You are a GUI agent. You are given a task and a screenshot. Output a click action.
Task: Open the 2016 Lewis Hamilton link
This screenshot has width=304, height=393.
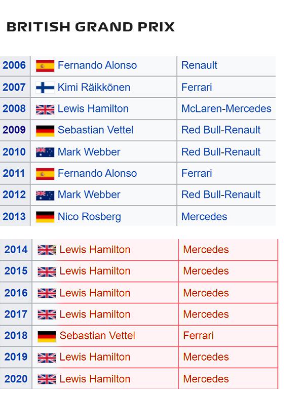click(x=95, y=293)
